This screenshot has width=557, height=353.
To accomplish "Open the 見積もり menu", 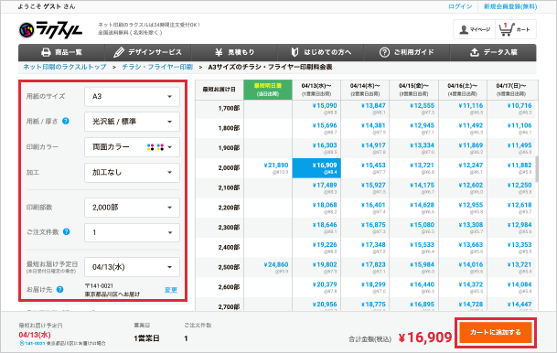I will [x=234, y=52].
